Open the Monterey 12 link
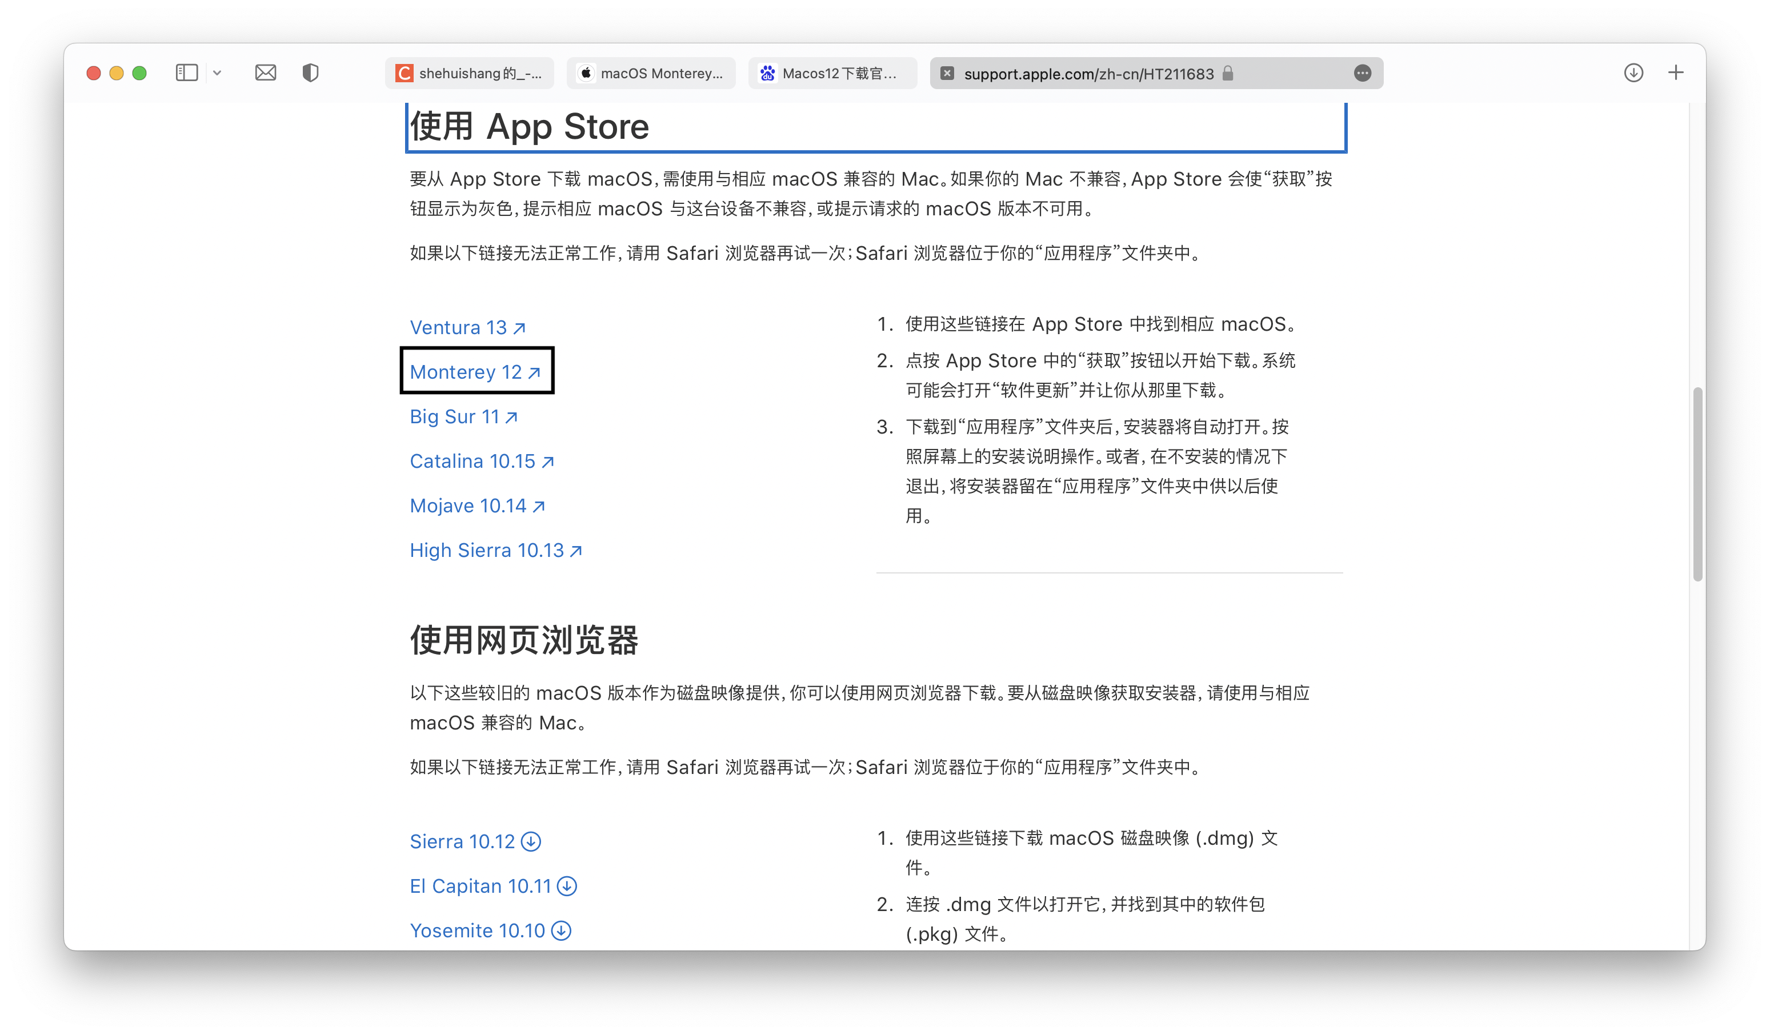Screen dimensions: 1770x1035 point(475,372)
